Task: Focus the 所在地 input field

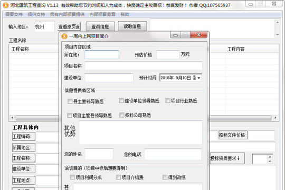Action: coord(102,54)
